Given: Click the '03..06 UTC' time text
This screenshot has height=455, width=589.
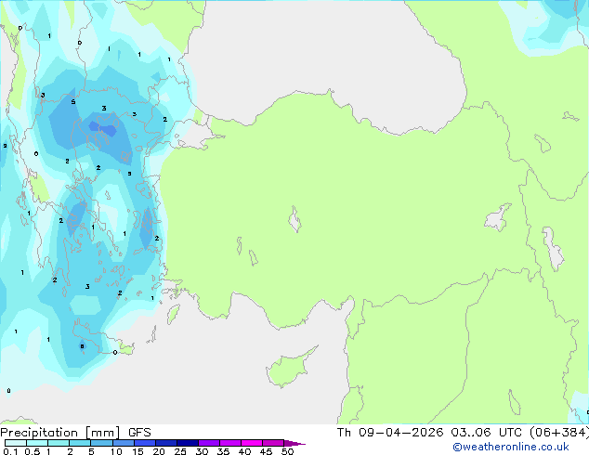Looking at the screenshot, I should point(486,433).
